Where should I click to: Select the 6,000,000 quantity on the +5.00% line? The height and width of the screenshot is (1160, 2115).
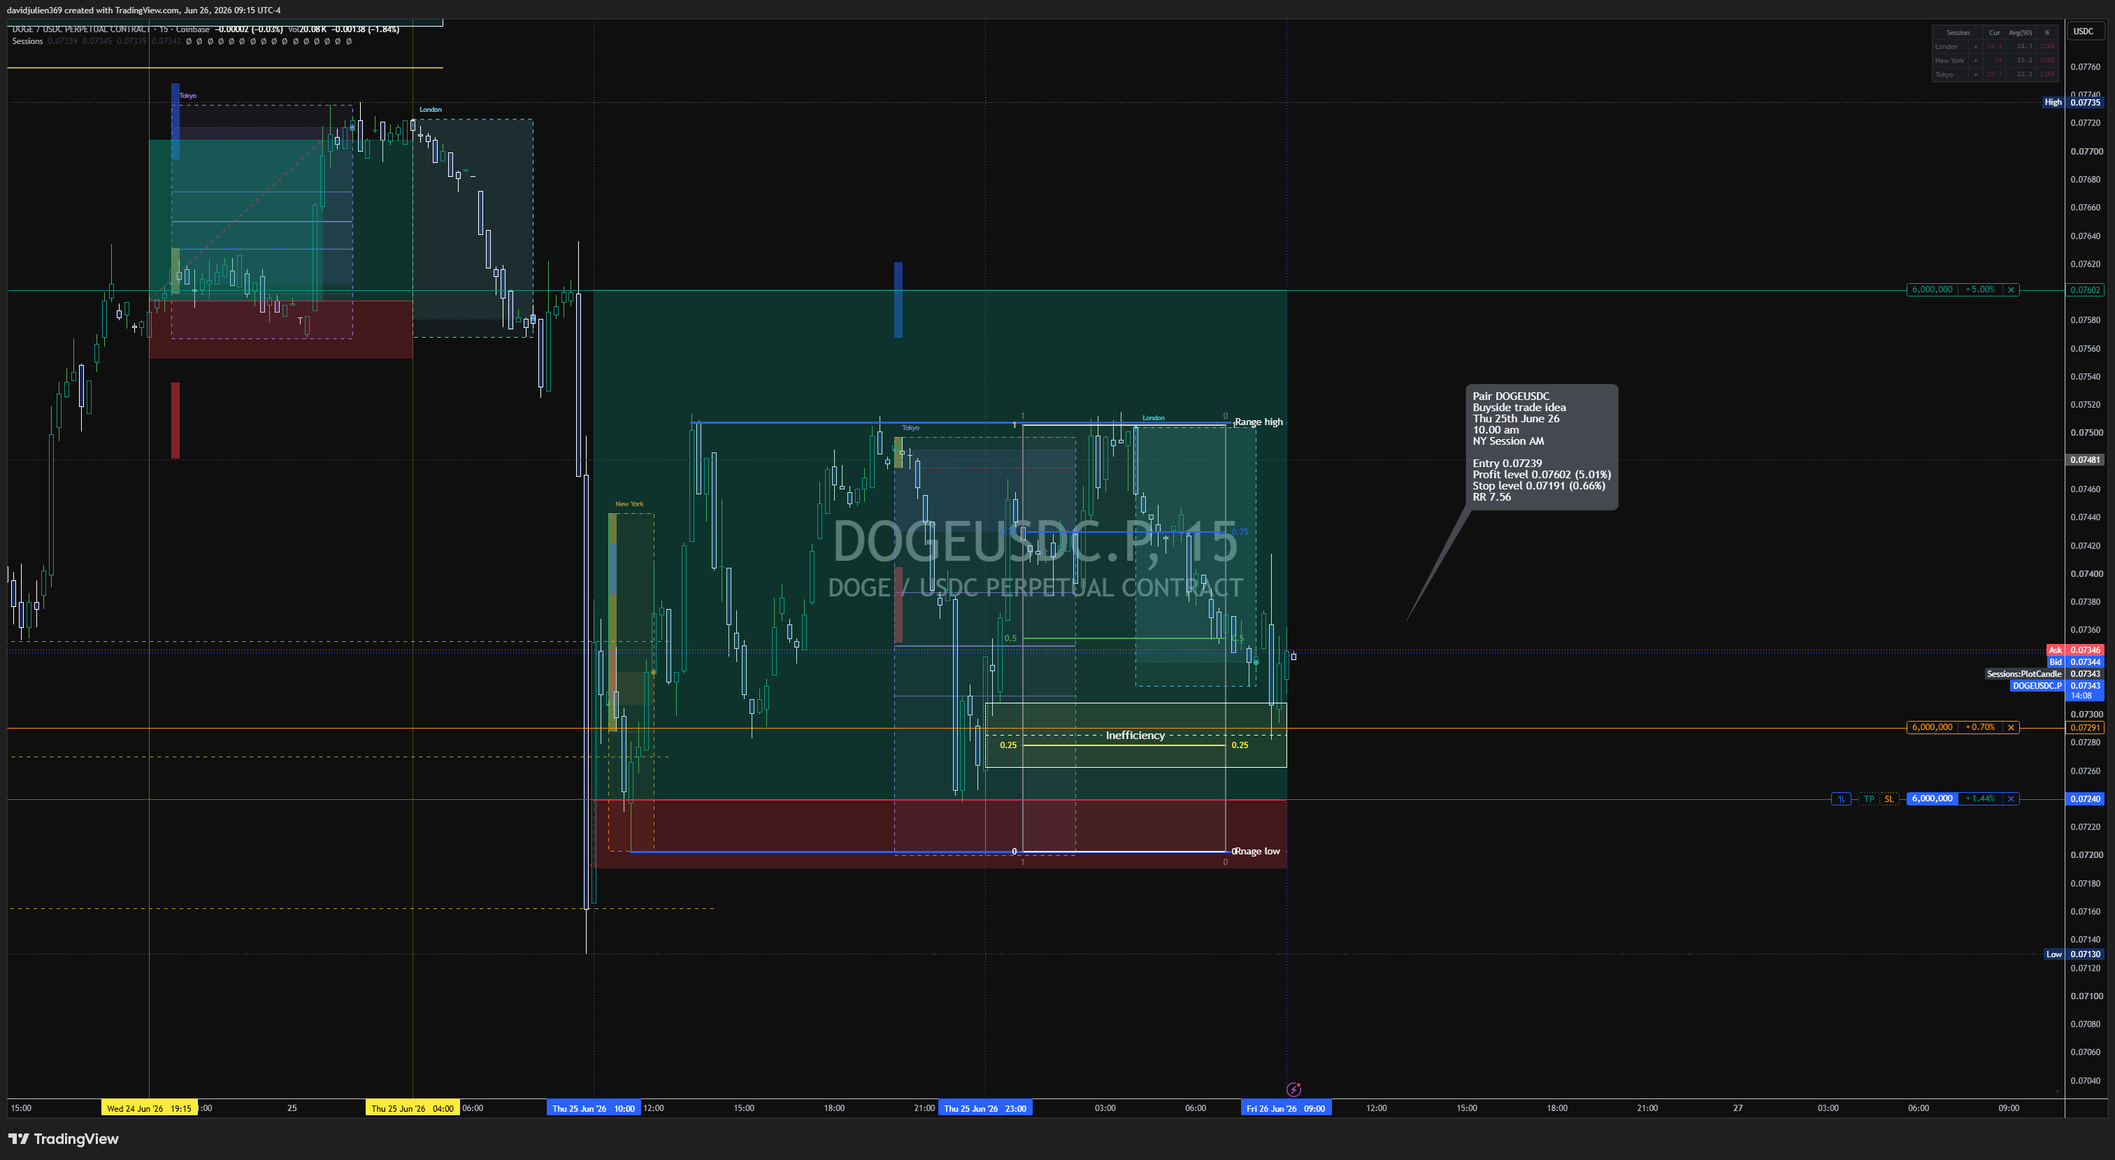click(1932, 289)
